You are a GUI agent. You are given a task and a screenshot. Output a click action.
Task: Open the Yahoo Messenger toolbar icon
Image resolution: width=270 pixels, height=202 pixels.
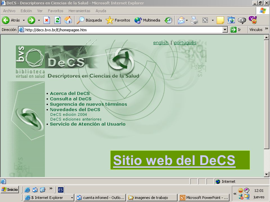253,20
